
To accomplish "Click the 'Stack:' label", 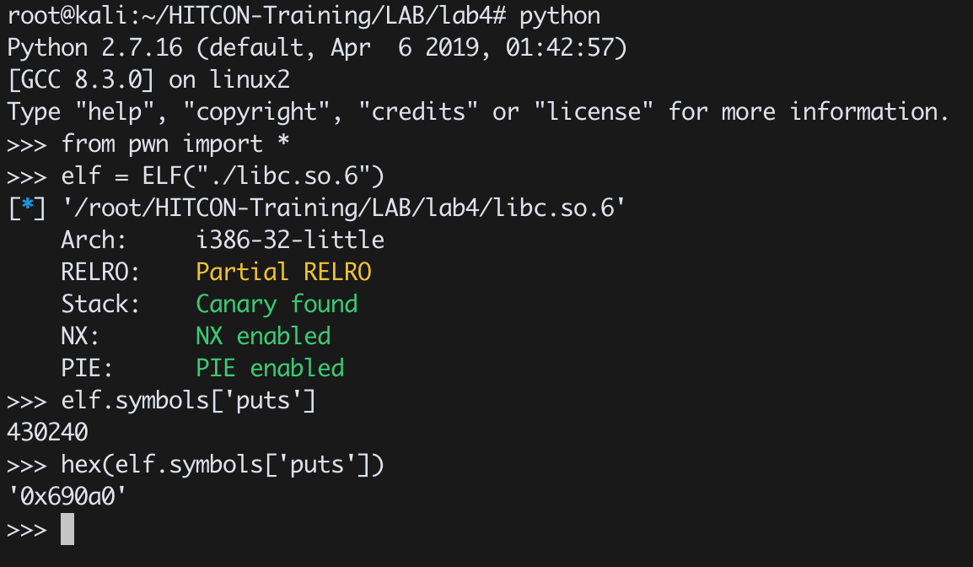I will coord(100,305).
